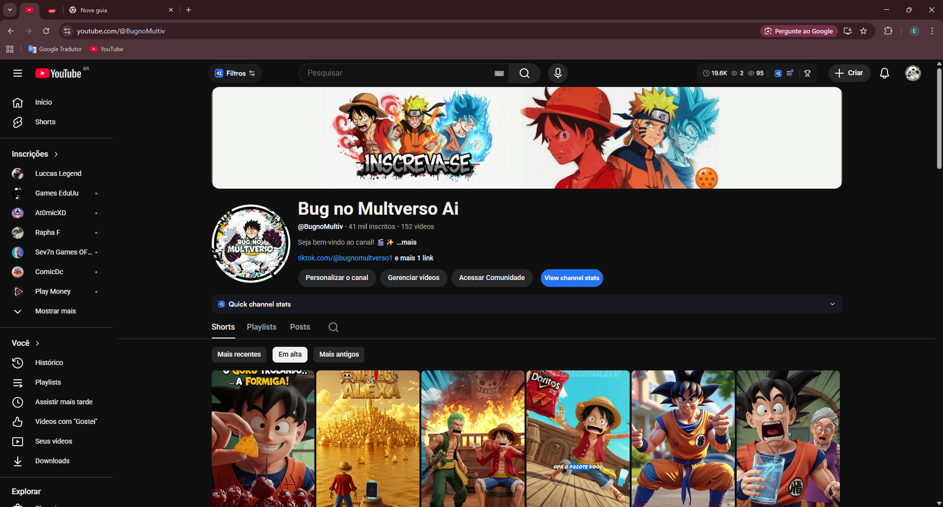Show additional channel links via 'e mais 1 link'
Screen dimensions: 943x507
tap(414, 258)
